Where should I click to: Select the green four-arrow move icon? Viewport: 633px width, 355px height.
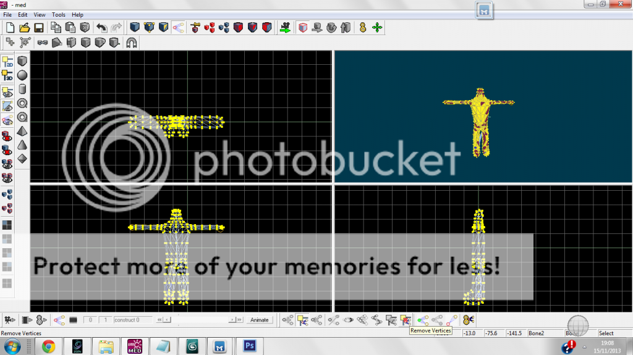(x=377, y=27)
